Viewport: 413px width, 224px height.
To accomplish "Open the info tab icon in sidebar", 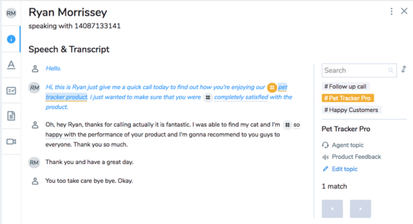I will (11, 39).
